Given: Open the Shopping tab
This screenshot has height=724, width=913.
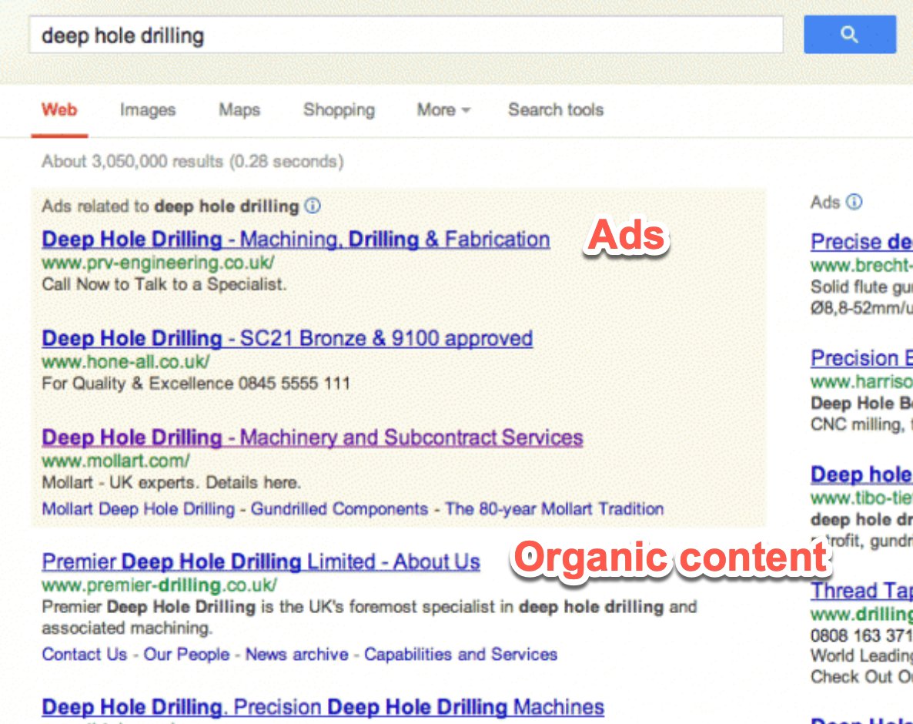Looking at the screenshot, I should [x=339, y=109].
